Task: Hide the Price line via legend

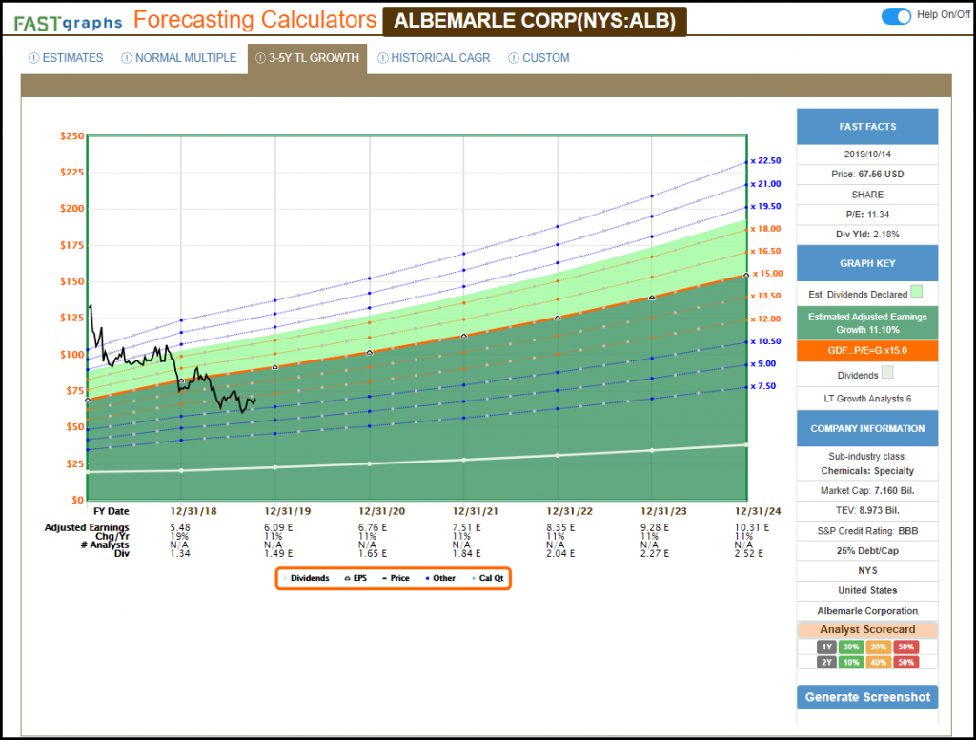Action: click(396, 578)
